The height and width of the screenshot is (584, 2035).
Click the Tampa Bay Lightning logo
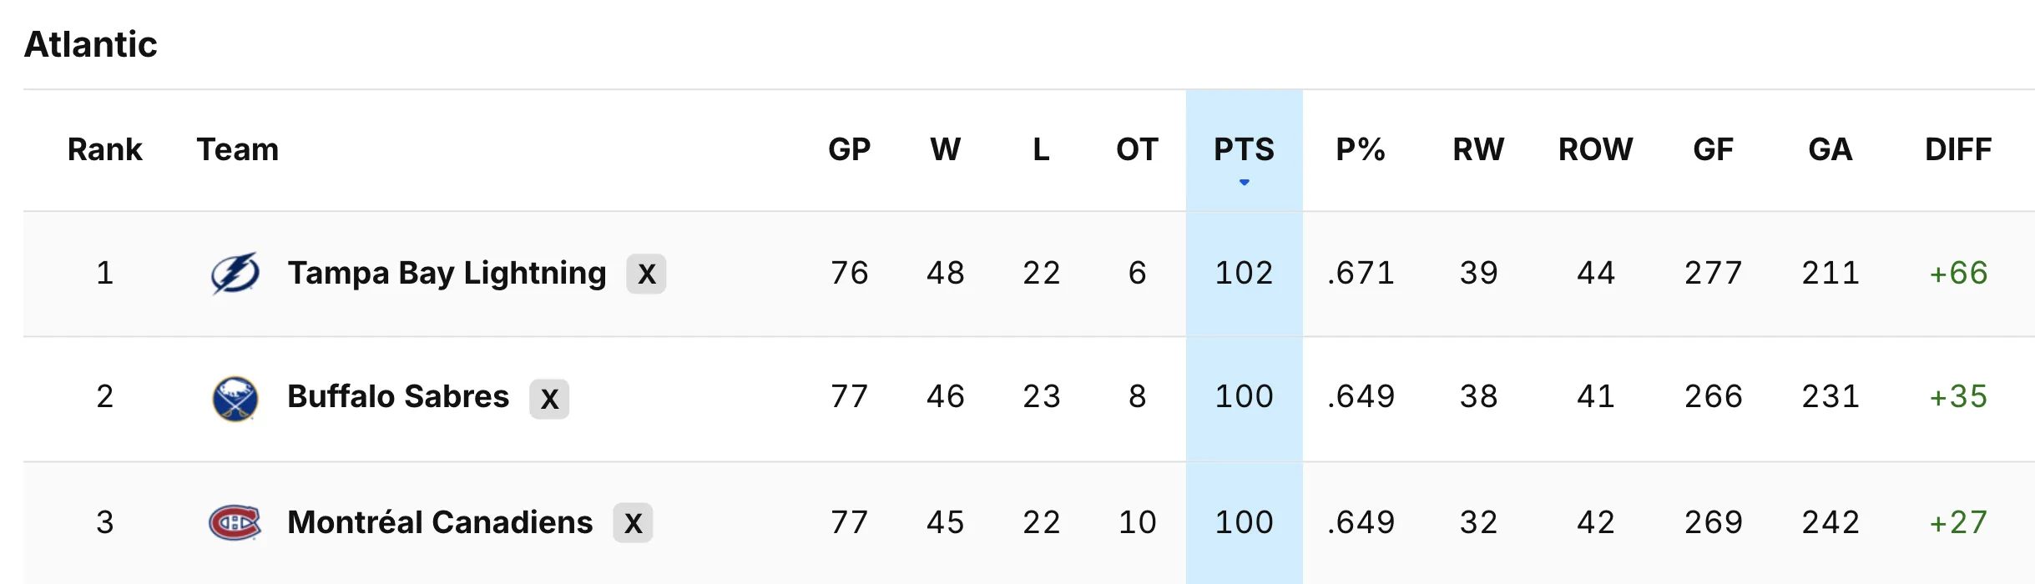point(235,273)
